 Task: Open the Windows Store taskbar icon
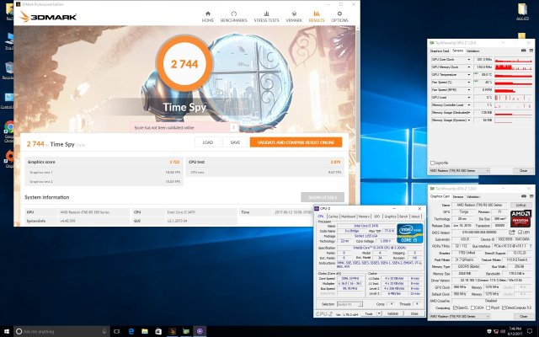(x=158, y=331)
